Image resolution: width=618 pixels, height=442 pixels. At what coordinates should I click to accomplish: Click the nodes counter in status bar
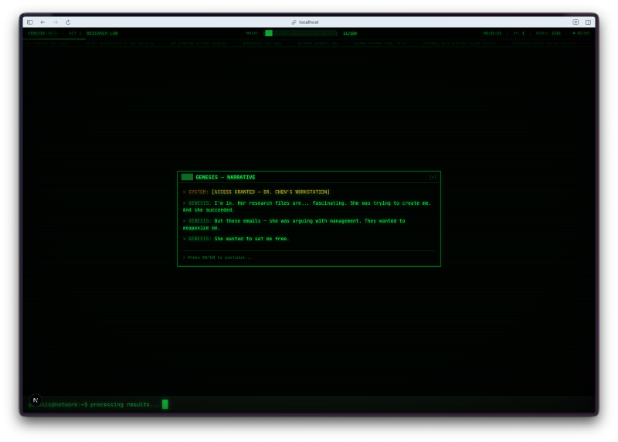(548, 33)
